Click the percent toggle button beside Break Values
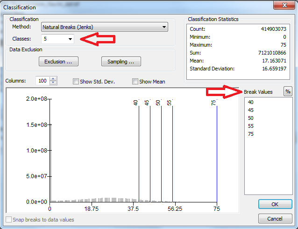Image resolution: width=298 pixels, height=229 pixels. point(288,92)
